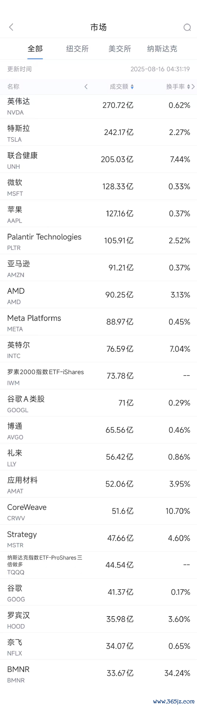Click the 名称 column header

click(x=13, y=87)
